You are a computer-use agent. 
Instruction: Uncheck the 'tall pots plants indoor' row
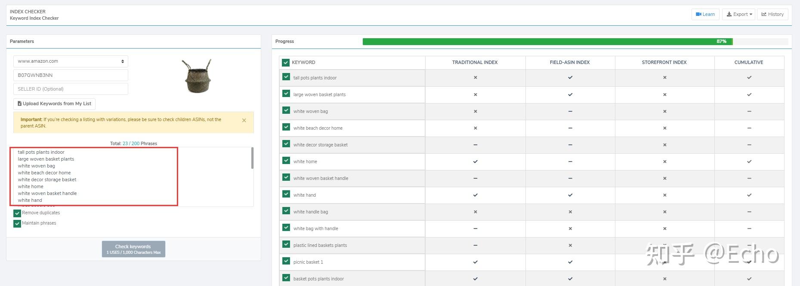pos(286,77)
